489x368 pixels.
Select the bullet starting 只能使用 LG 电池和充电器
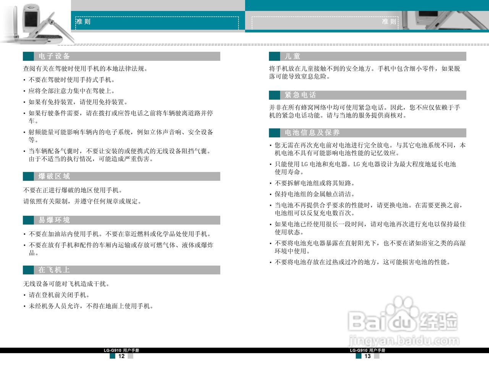point(363,168)
